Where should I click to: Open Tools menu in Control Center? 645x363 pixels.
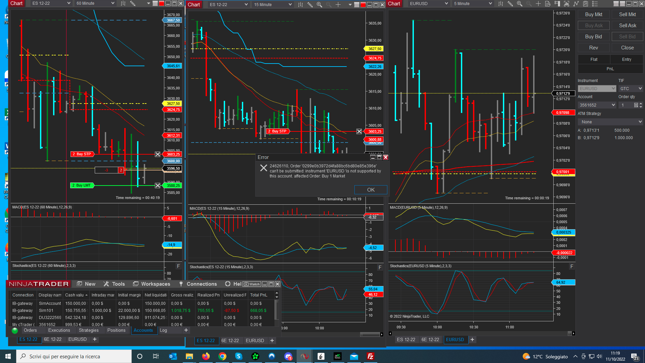(114, 284)
